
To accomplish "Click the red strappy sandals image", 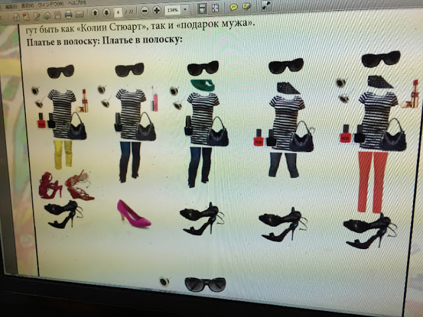I will point(66,186).
